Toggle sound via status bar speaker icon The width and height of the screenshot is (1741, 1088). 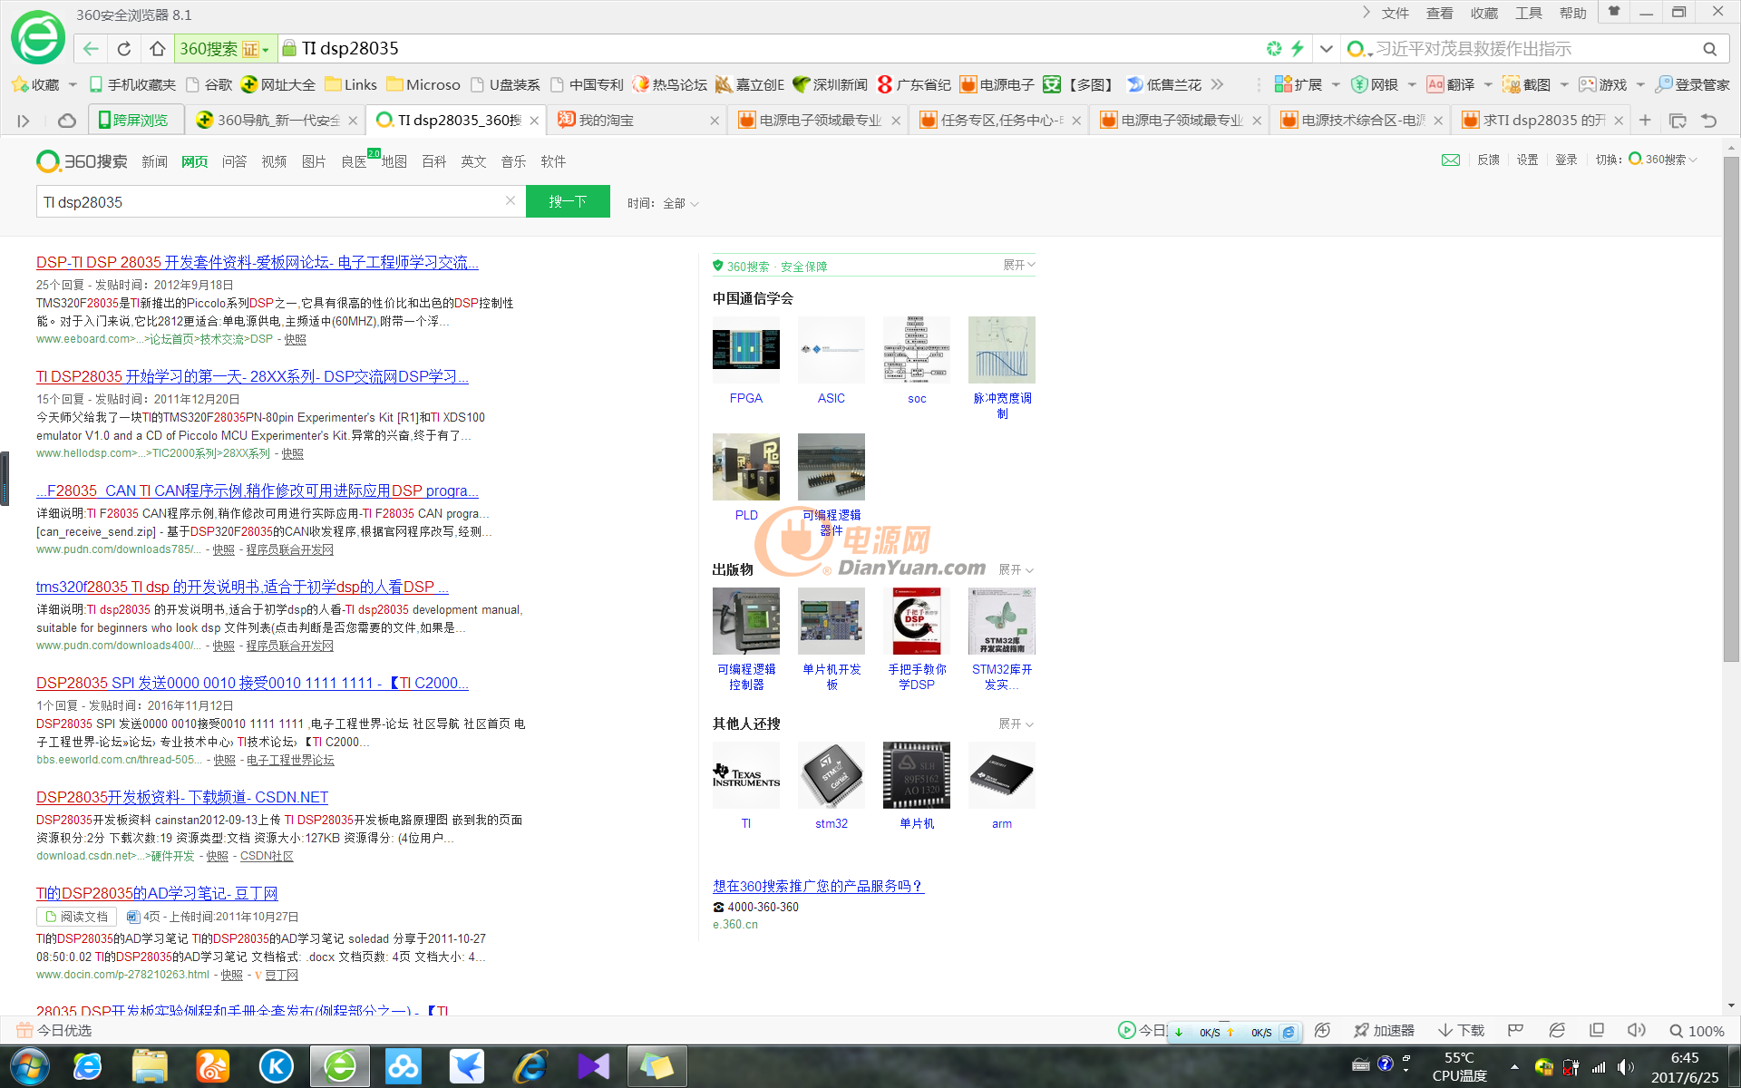1636,1030
